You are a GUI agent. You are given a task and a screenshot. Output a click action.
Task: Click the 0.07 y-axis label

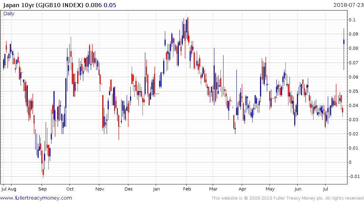353,63
